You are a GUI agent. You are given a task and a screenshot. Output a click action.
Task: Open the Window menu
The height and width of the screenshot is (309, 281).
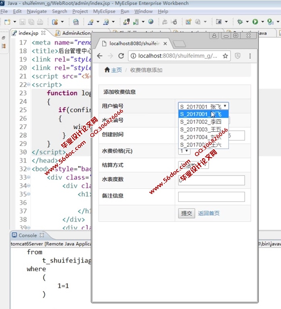tap(144, 11)
